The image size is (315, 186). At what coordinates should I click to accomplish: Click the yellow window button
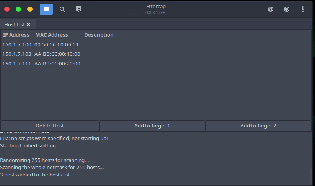(x=30, y=9)
